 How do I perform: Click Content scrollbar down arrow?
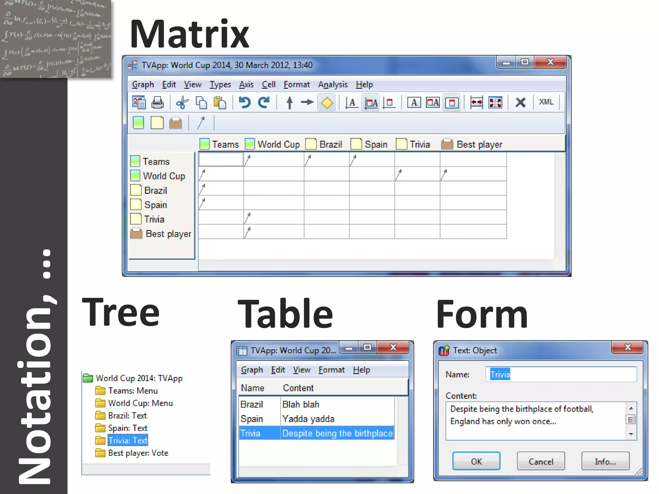click(631, 434)
